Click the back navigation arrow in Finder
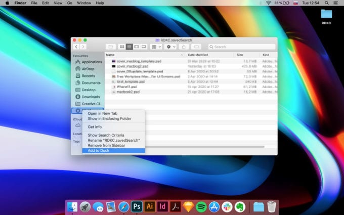 76,47
